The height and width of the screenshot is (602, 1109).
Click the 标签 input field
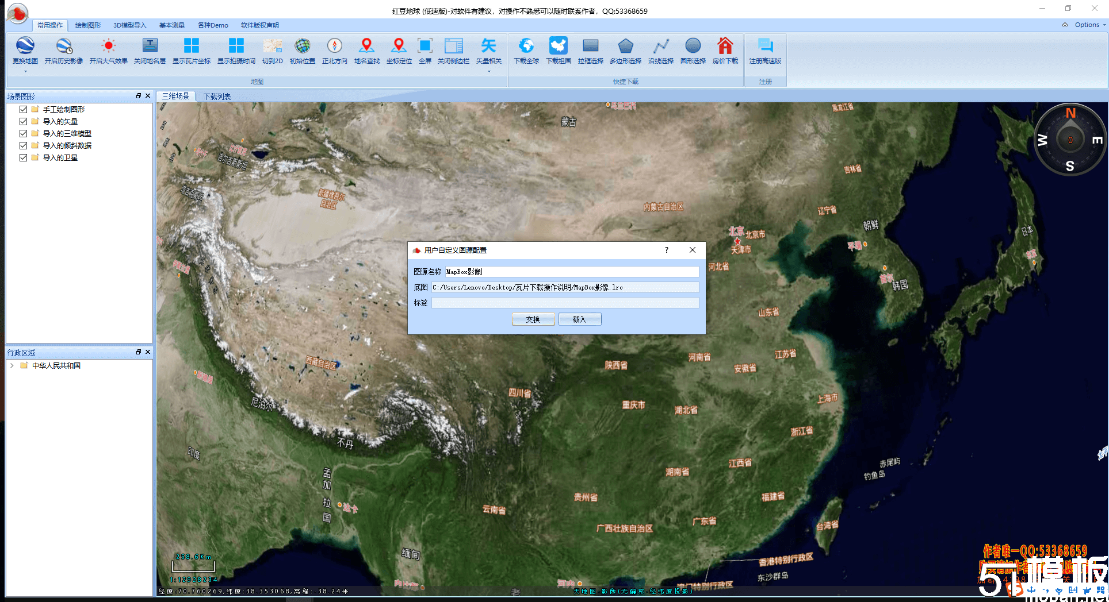(x=565, y=303)
